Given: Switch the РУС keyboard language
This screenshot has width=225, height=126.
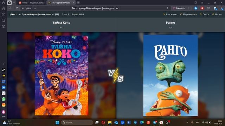Looking at the screenshot, I should point(198,122).
